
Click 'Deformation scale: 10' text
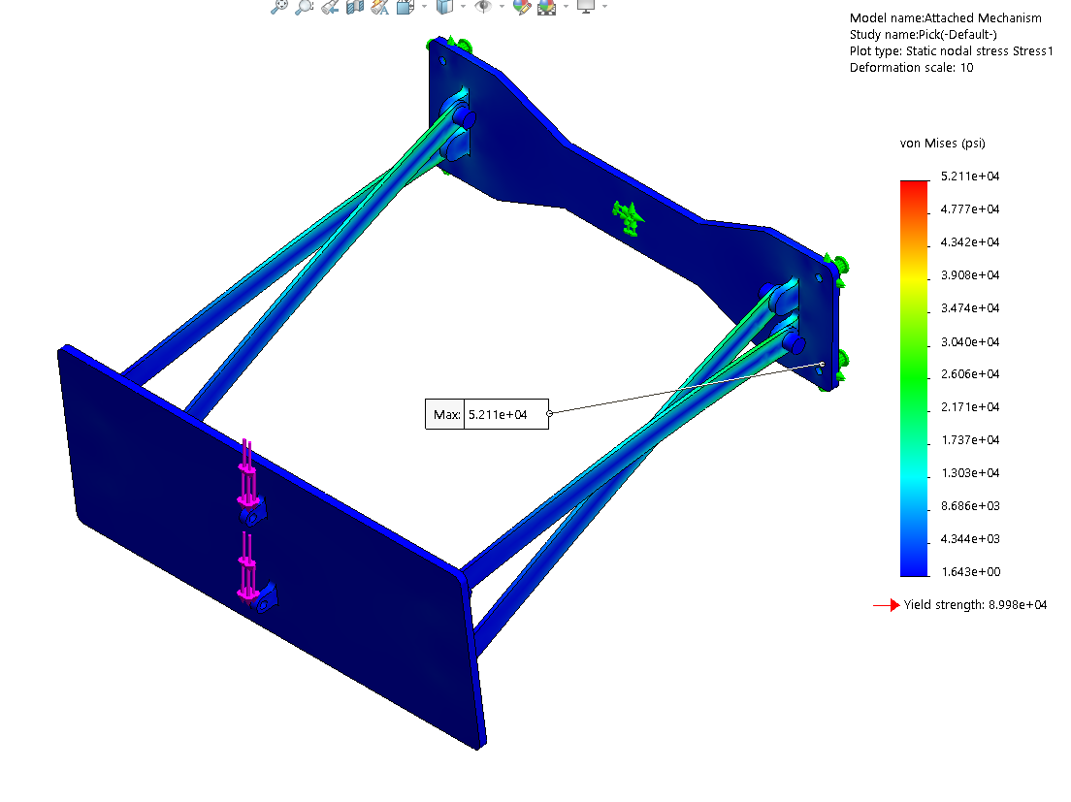pyautogui.click(x=911, y=68)
